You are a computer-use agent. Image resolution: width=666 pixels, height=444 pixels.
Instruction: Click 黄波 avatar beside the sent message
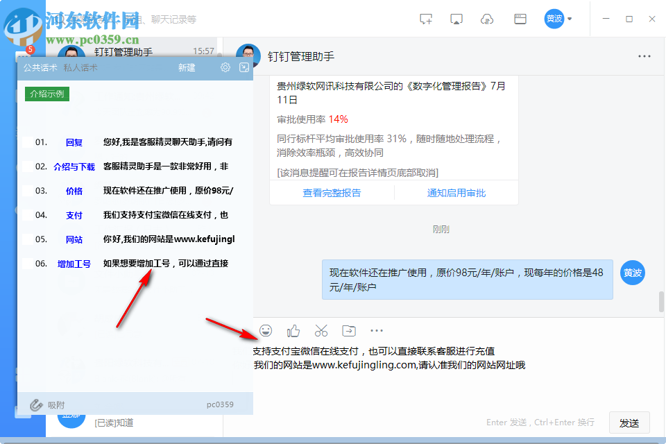pos(633,273)
